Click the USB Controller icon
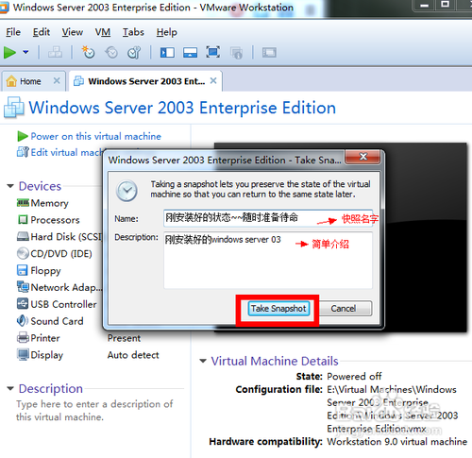472x458 pixels. coord(23,304)
